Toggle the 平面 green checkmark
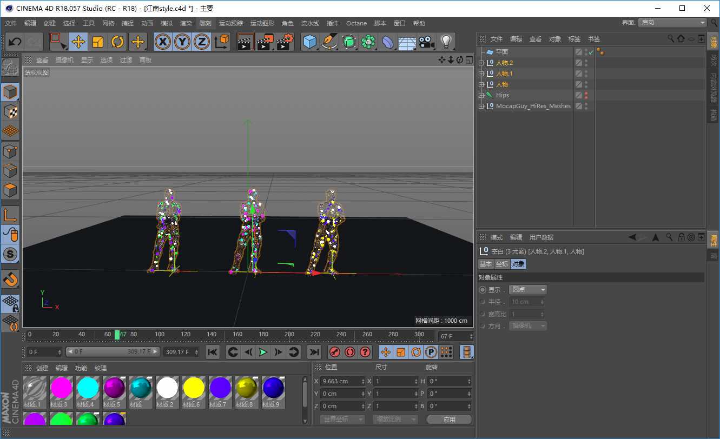This screenshot has width=720, height=439. pos(591,52)
